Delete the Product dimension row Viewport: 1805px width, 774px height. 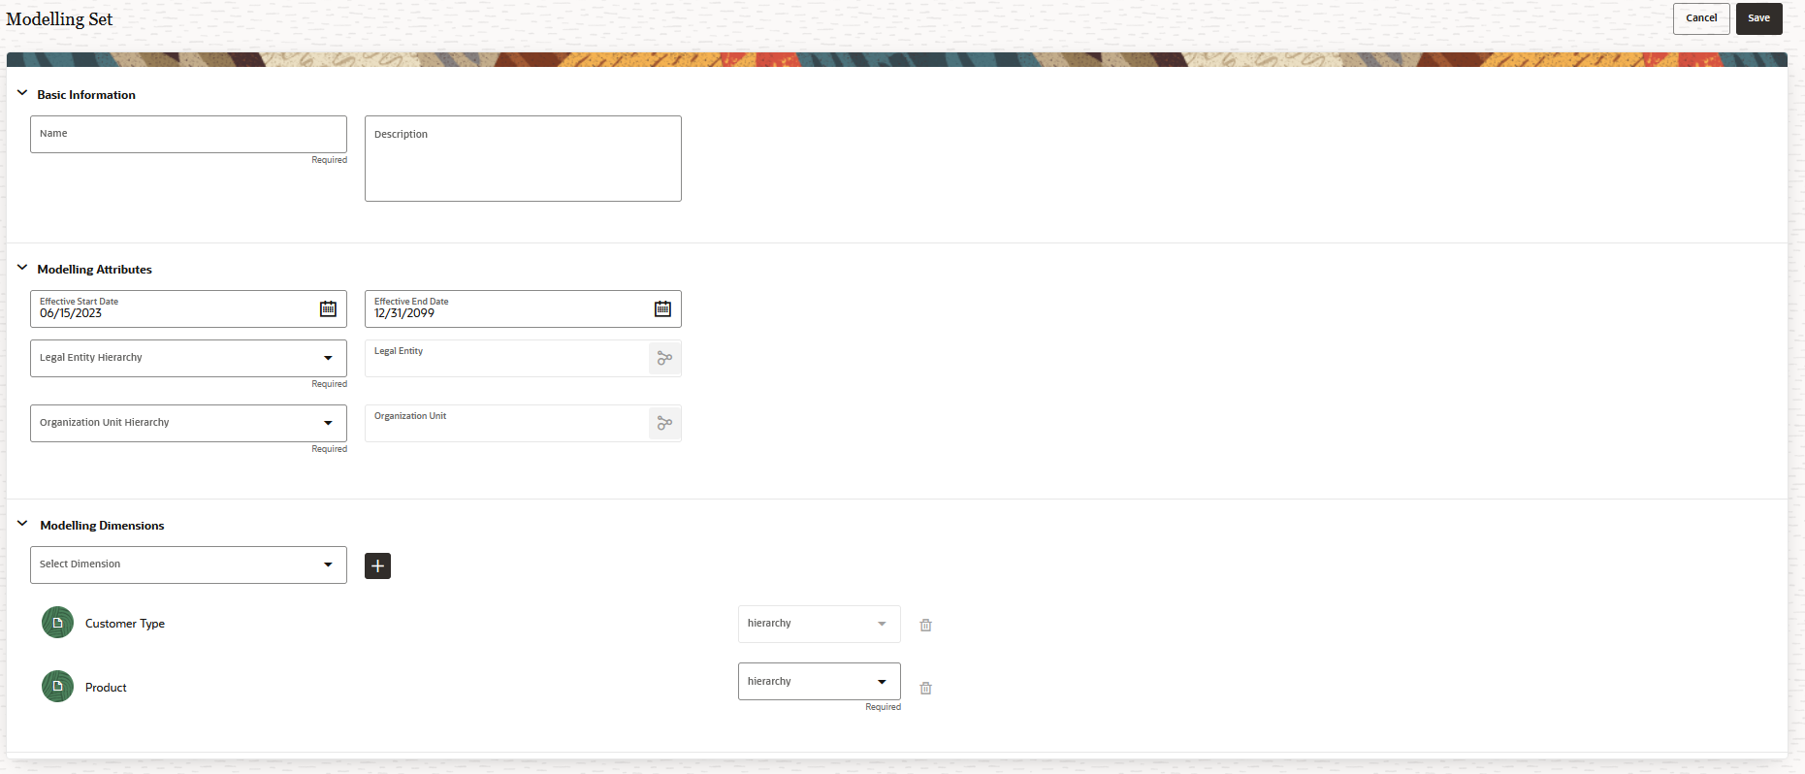pyautogui.click(x=925, y=688)
